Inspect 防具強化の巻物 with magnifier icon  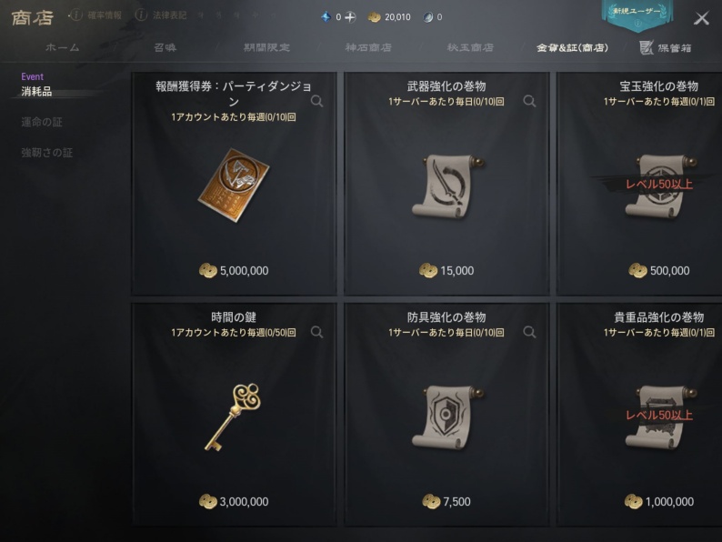click(x=529, y=332)
